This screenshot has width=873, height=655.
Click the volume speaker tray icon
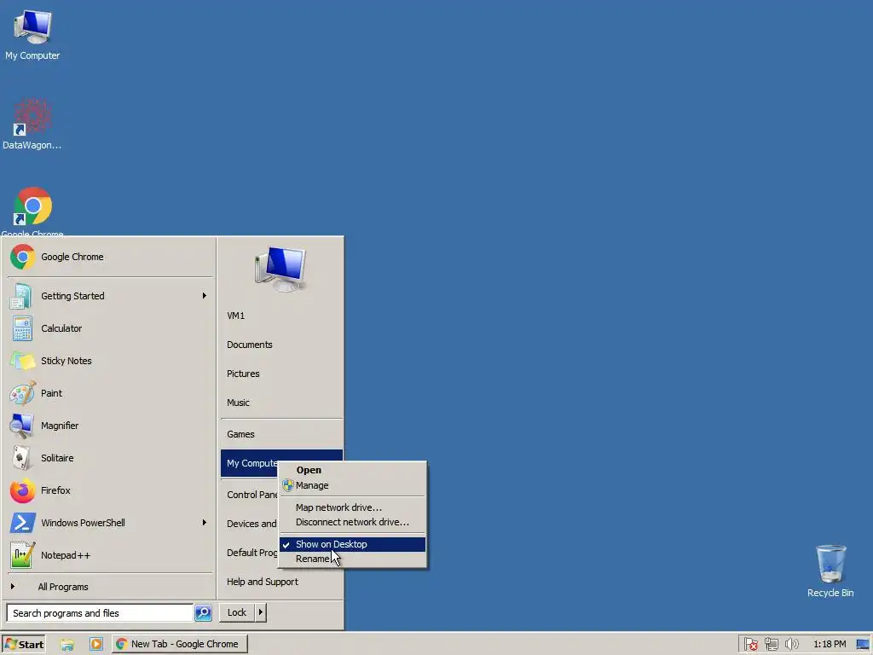(791, 644)
